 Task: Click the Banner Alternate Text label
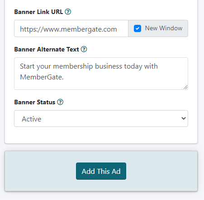47,49
